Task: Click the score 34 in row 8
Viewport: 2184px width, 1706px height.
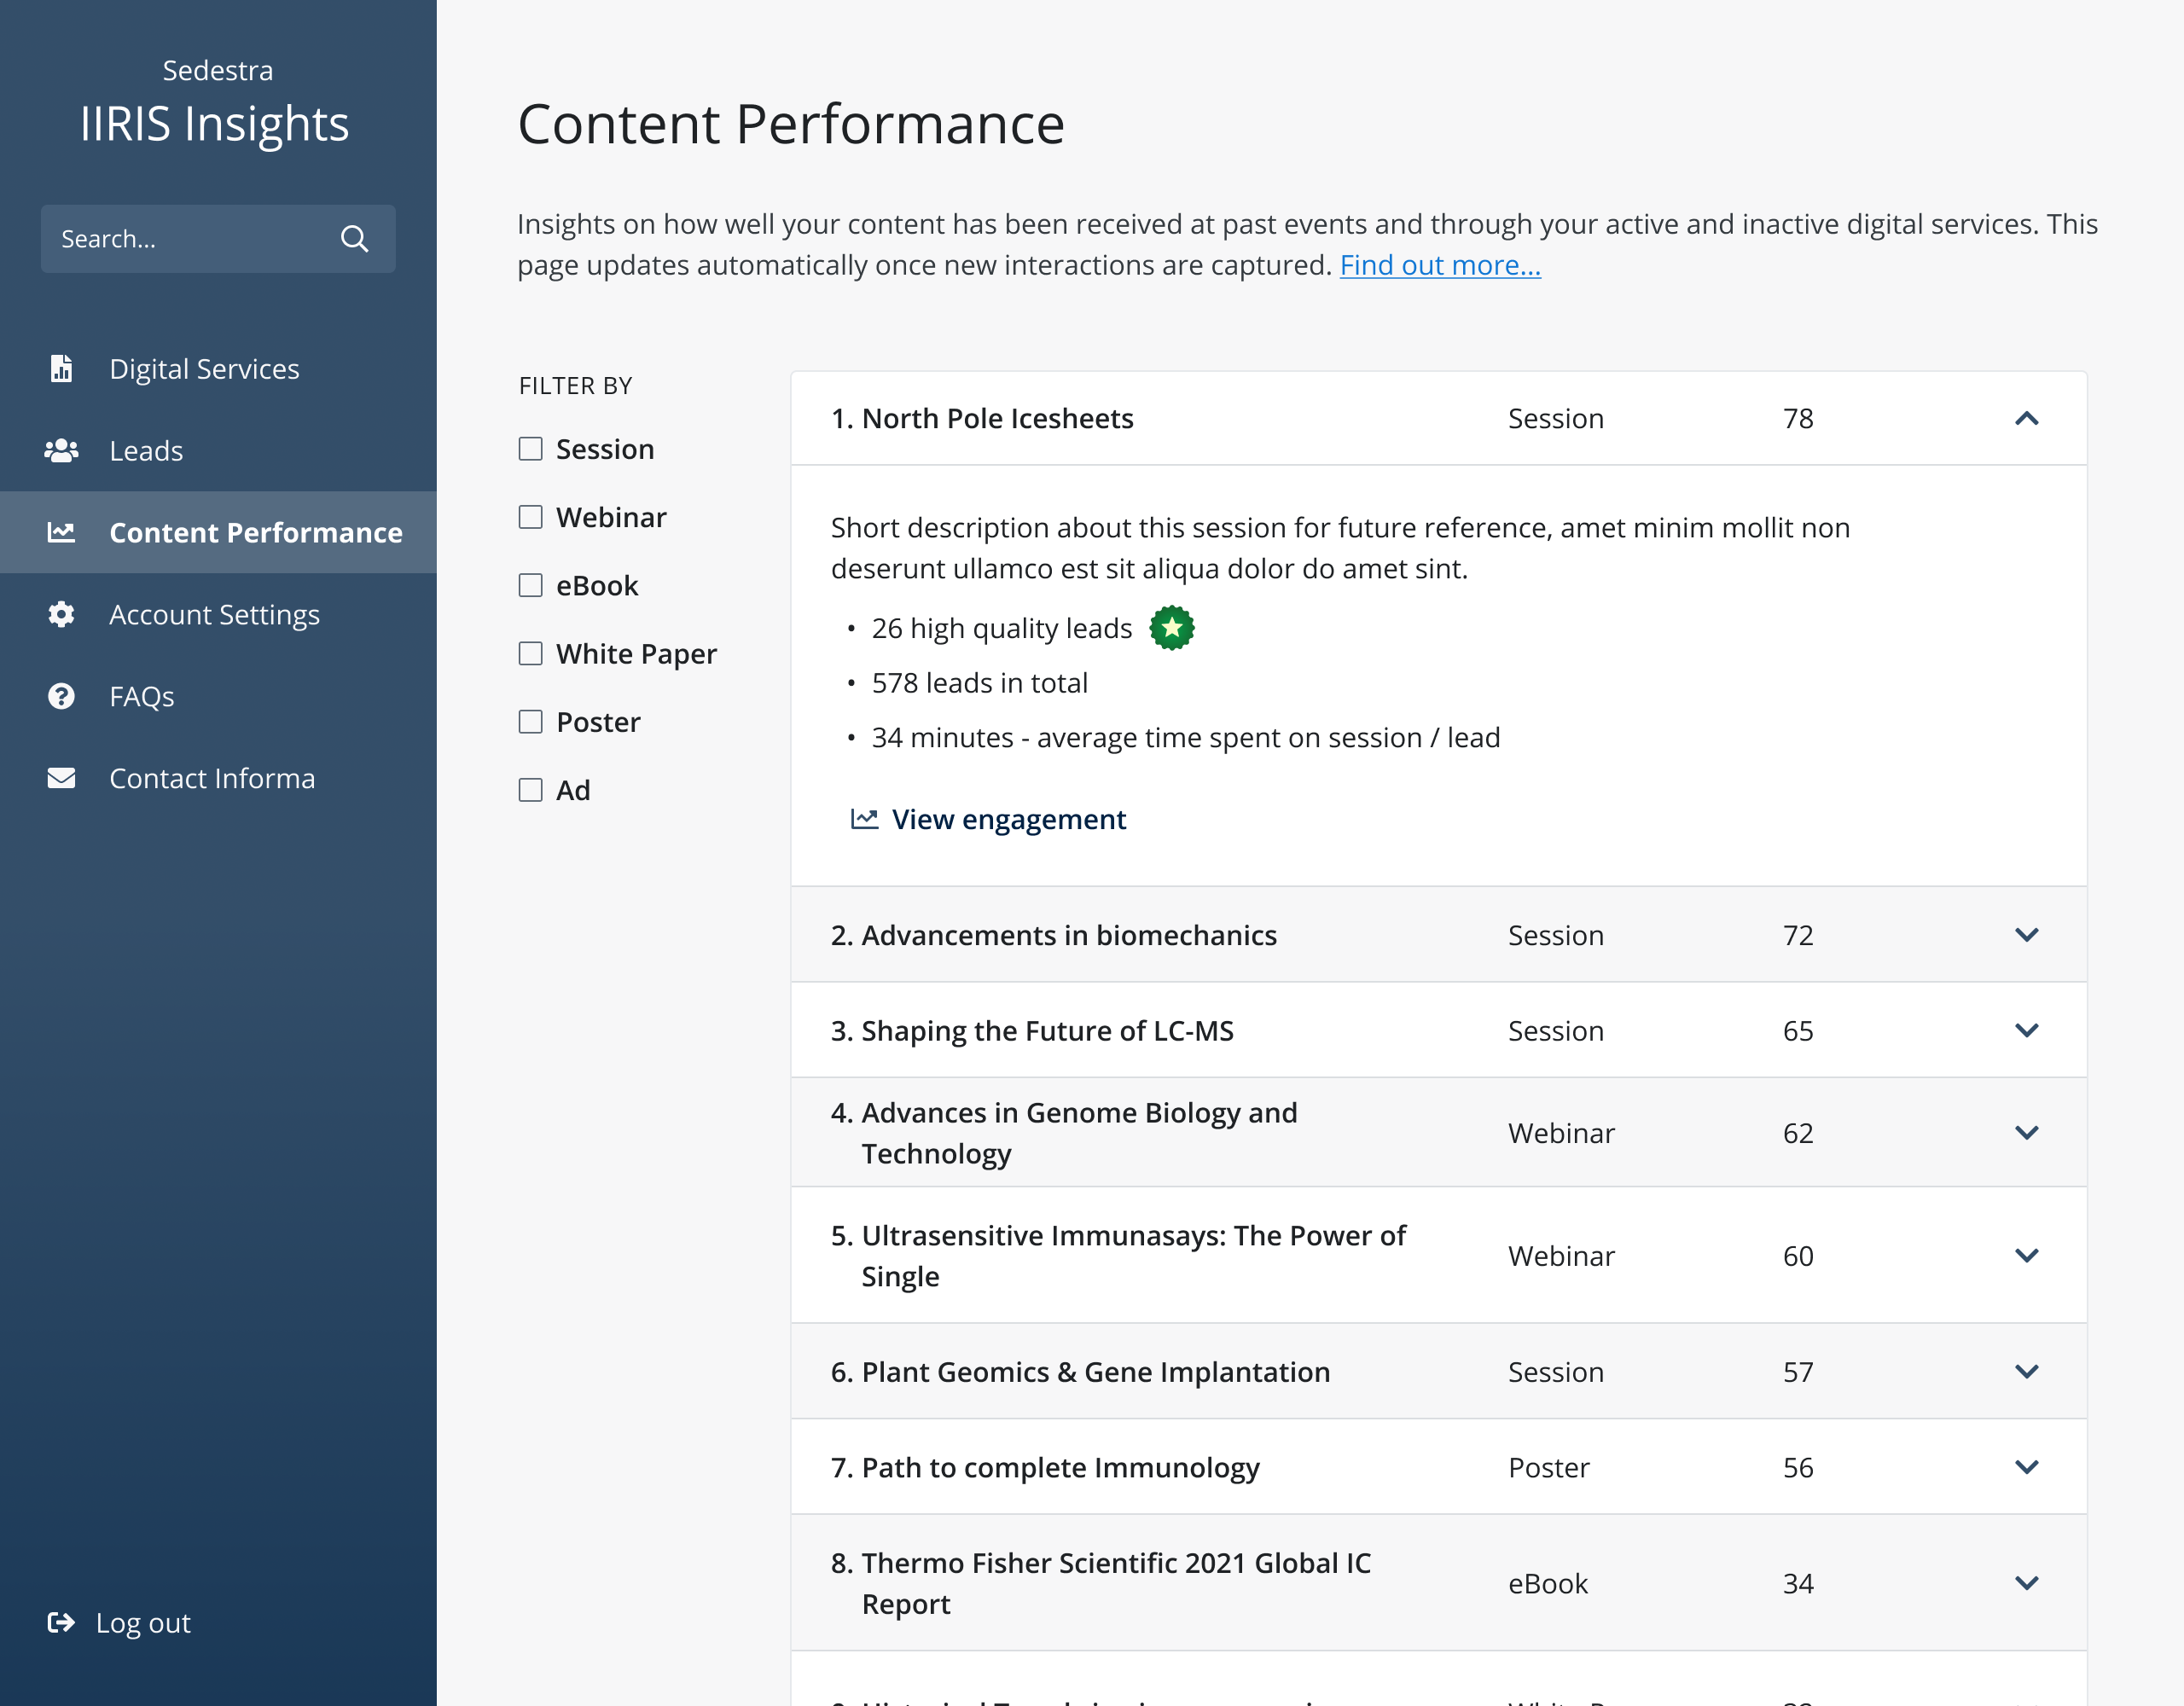Action: click(x=1798, y=1583)
